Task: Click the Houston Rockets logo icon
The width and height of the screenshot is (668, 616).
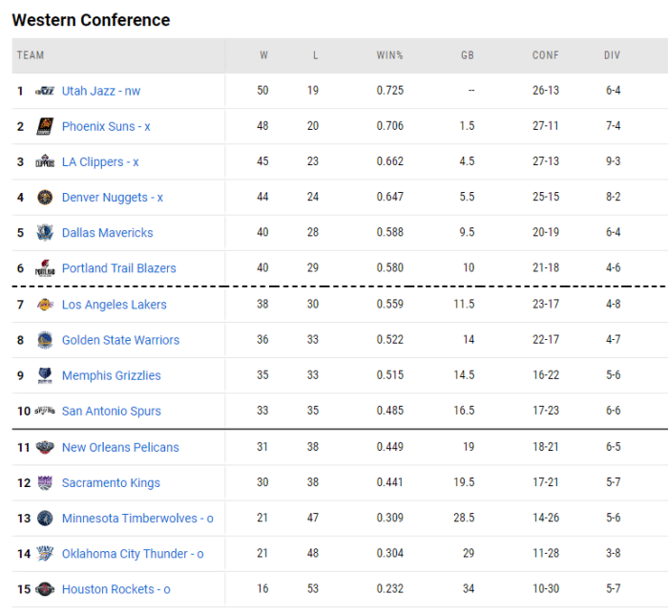Action: [x=45, y=589]
